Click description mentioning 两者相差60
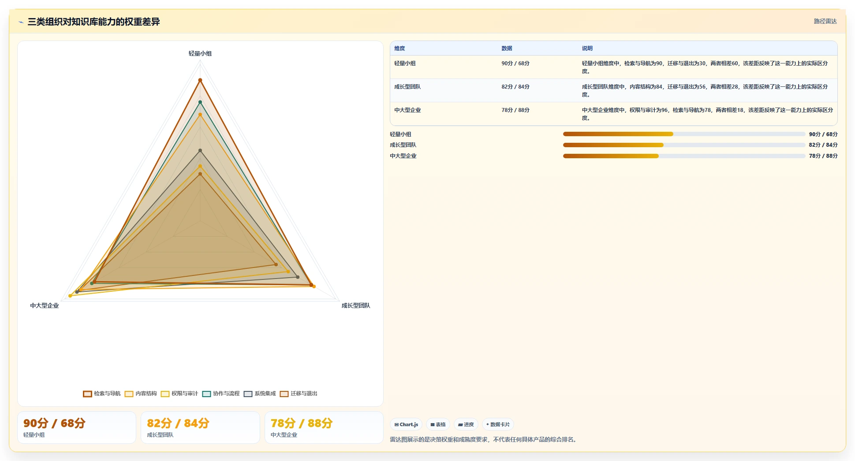This screenshot has width=855, height=461. [706, 67]
